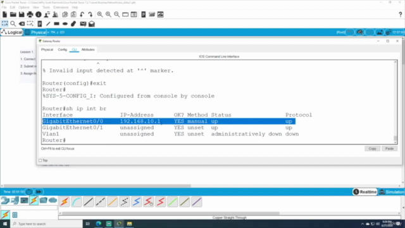405x228 pixels.
Task: Switch to Realtime mode
Action: 365,192
